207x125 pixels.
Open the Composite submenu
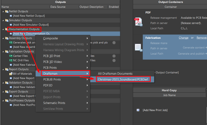[x=63, y=38]
